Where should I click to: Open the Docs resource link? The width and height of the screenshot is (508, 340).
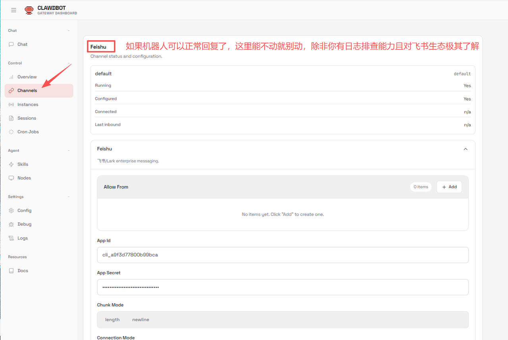click(x=23, y=271)
